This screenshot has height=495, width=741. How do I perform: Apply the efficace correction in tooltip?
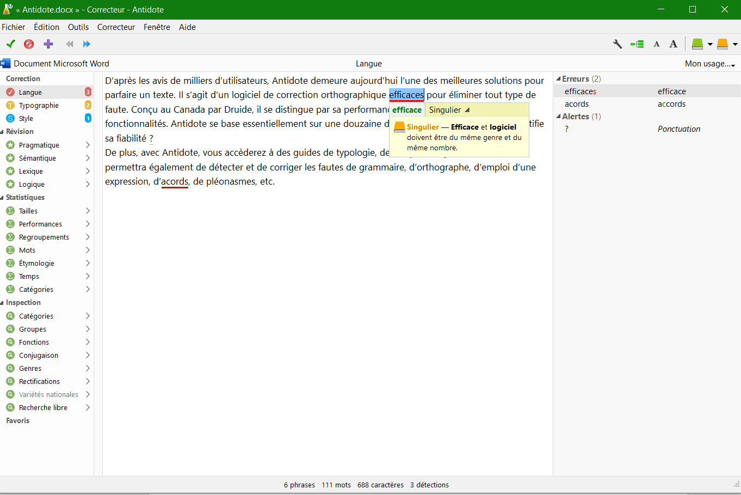pos(407,110)
